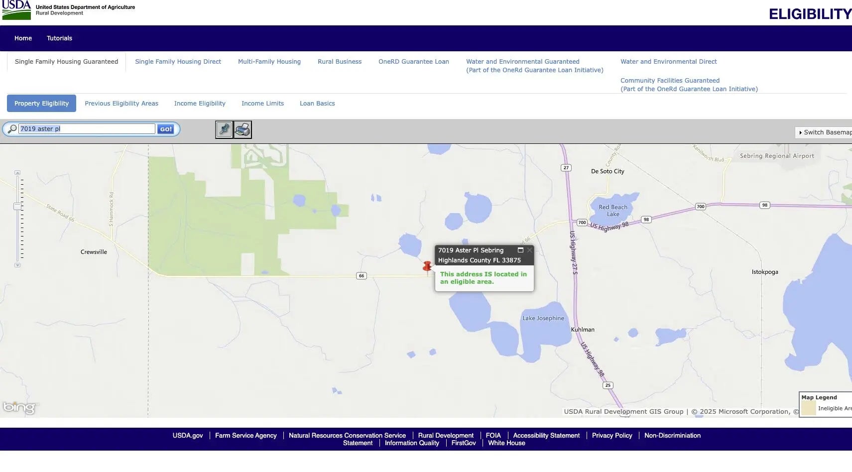Screen dimensions: 852x472
Task: Click the magnifying glass search icon
Action: point(12,129)
